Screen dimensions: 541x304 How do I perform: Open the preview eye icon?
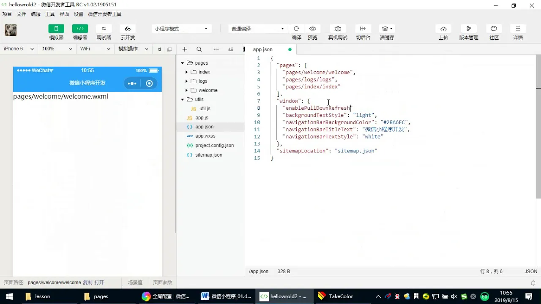(312, 29)
